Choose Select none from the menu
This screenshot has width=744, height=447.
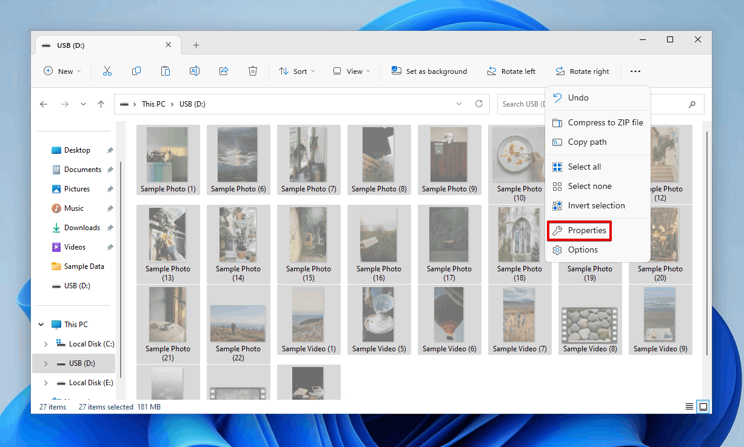[x=598, y=186]
